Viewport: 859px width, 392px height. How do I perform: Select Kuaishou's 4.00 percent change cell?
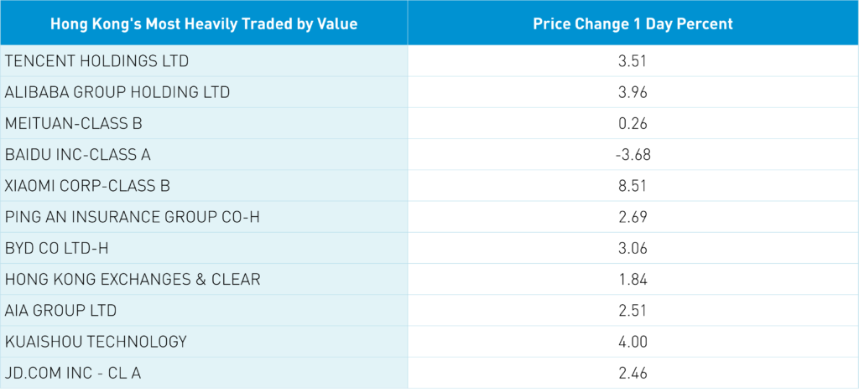(633, 342)
